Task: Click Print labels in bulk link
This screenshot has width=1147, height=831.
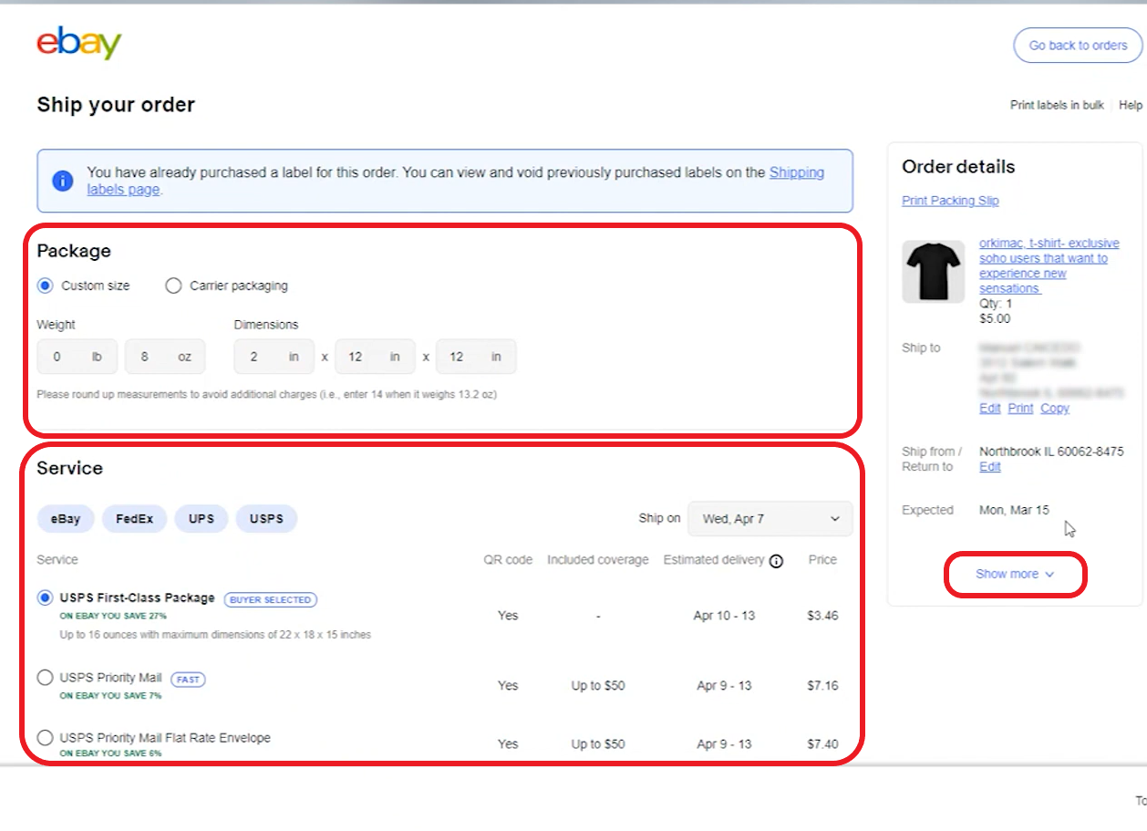Action: point(1056,105)
